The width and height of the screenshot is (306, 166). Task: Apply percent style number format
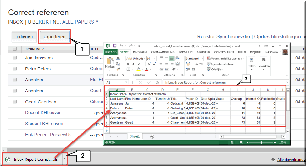(x=196, y=64)
